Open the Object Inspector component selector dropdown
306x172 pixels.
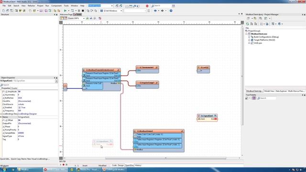tap(56, 81)
